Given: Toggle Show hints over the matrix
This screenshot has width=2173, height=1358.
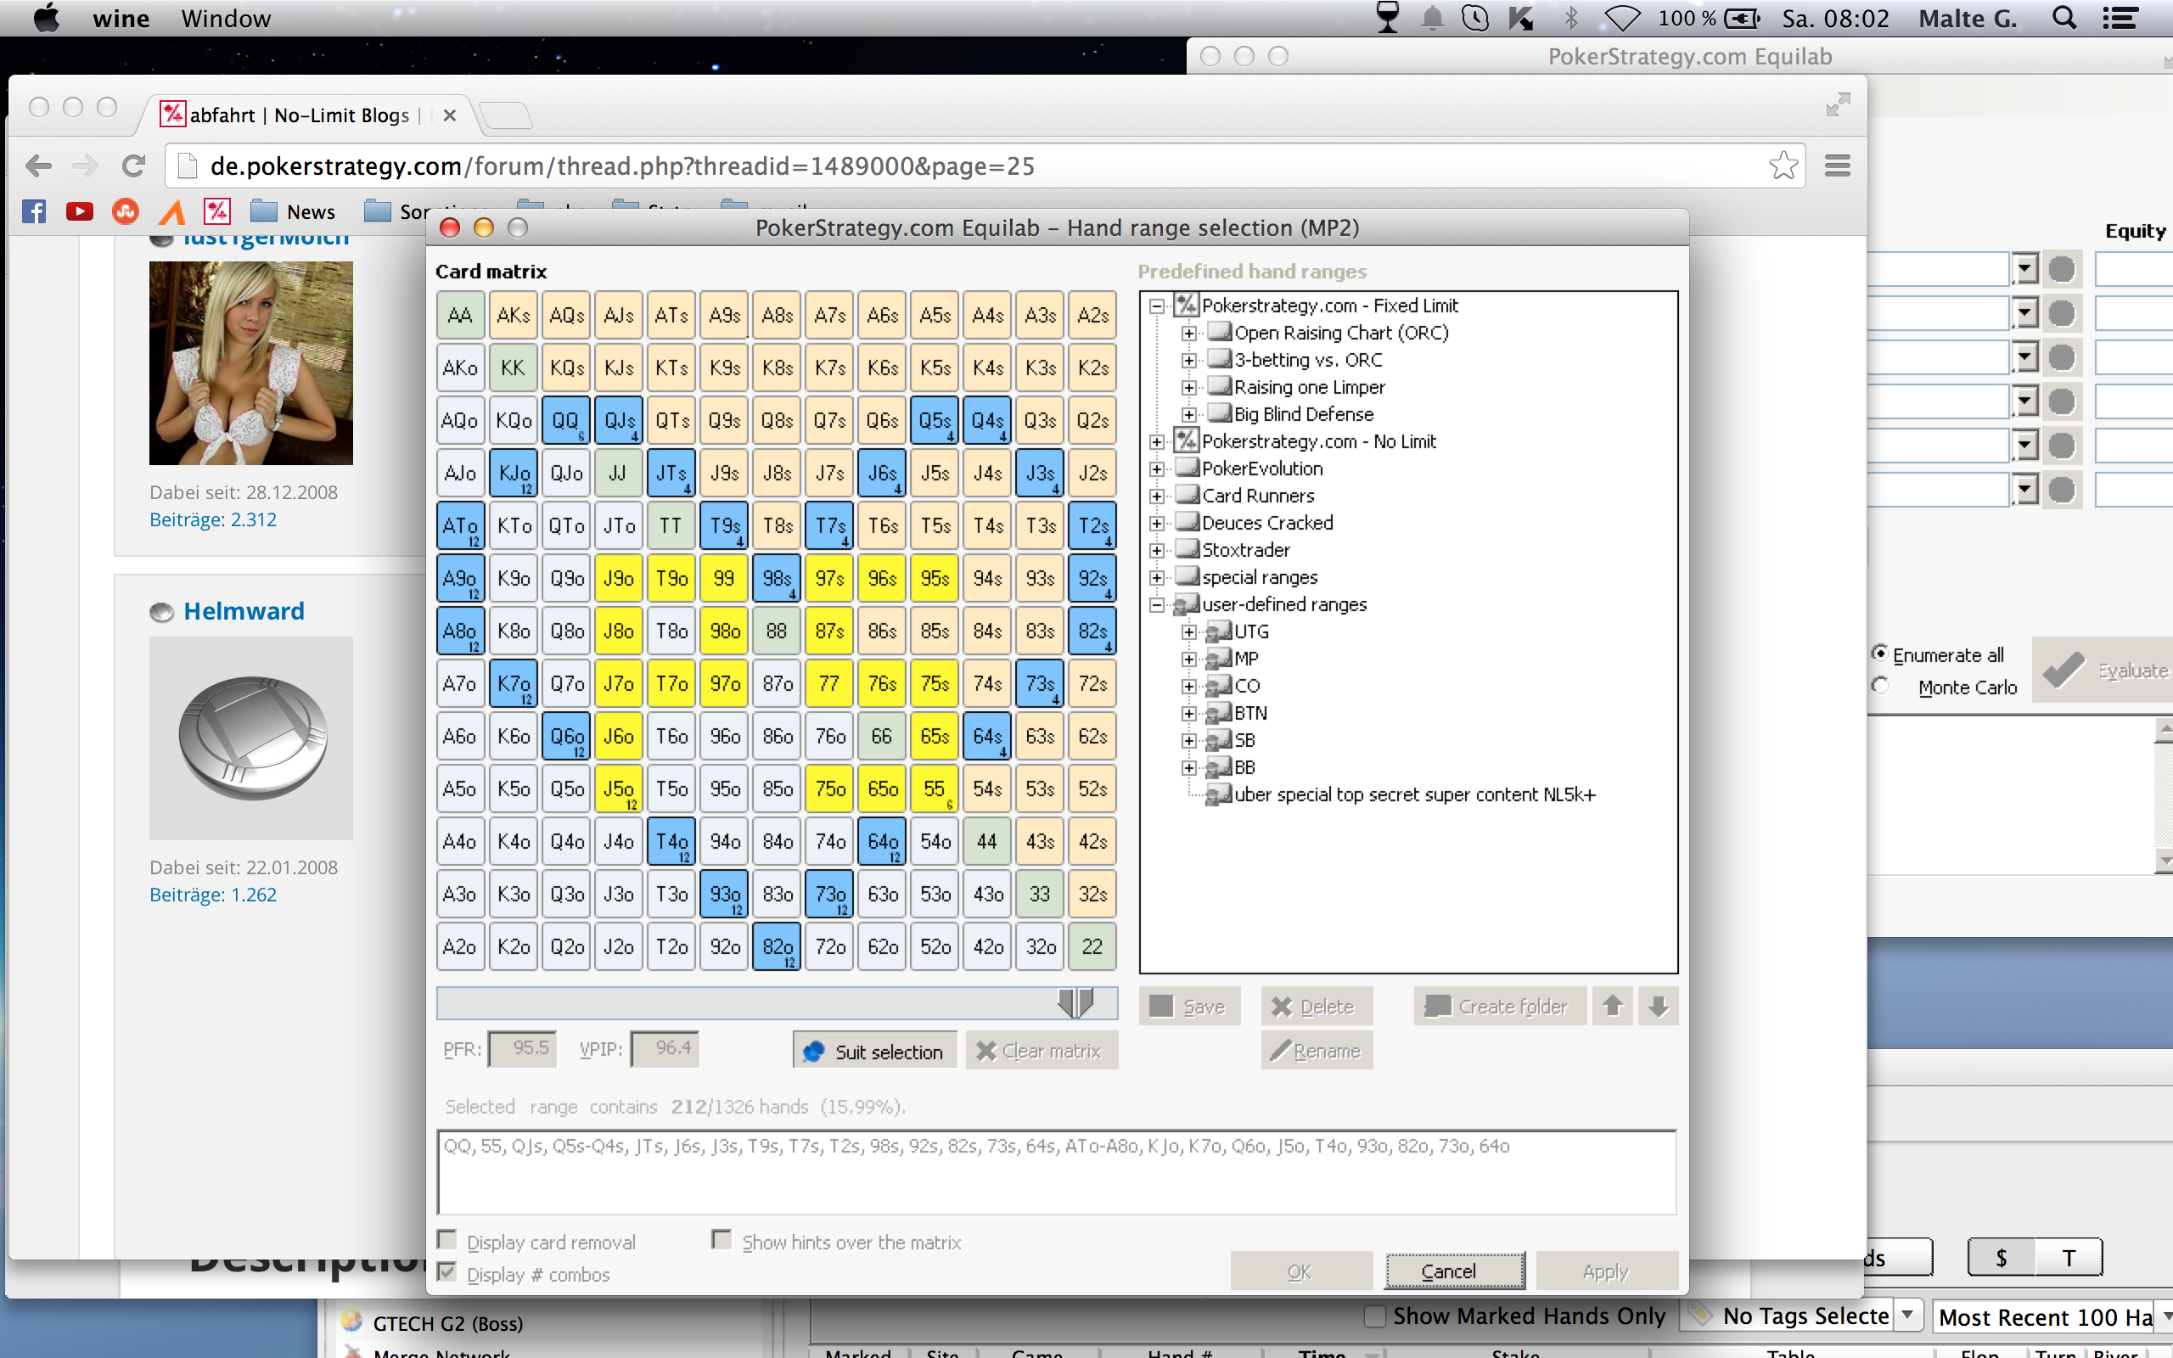Looking at the screenshot, I should 721,1240.
